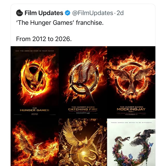Click the "Catching Fire" title text
Viewport: 166px width, 166px height.
pyautogui.click(x=83, y=109)
